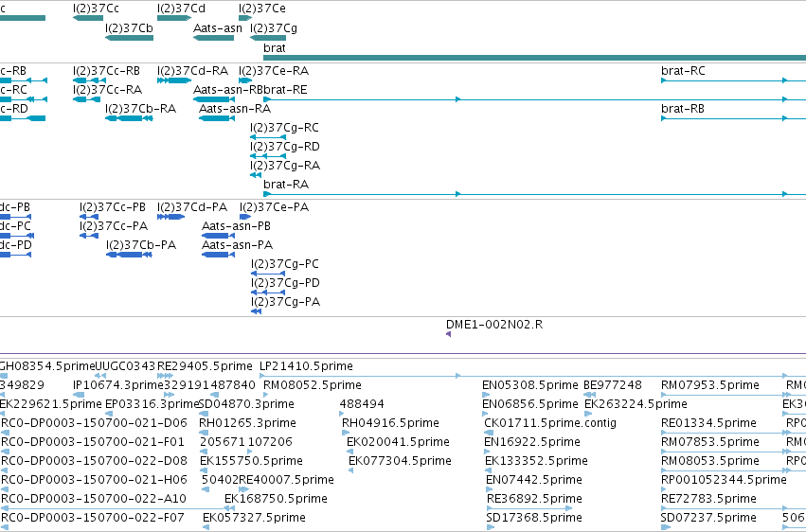This screenshot has width=806, height=532.
Task: Open EST EK155750.5prime
Action: click(x=251, y=461)
